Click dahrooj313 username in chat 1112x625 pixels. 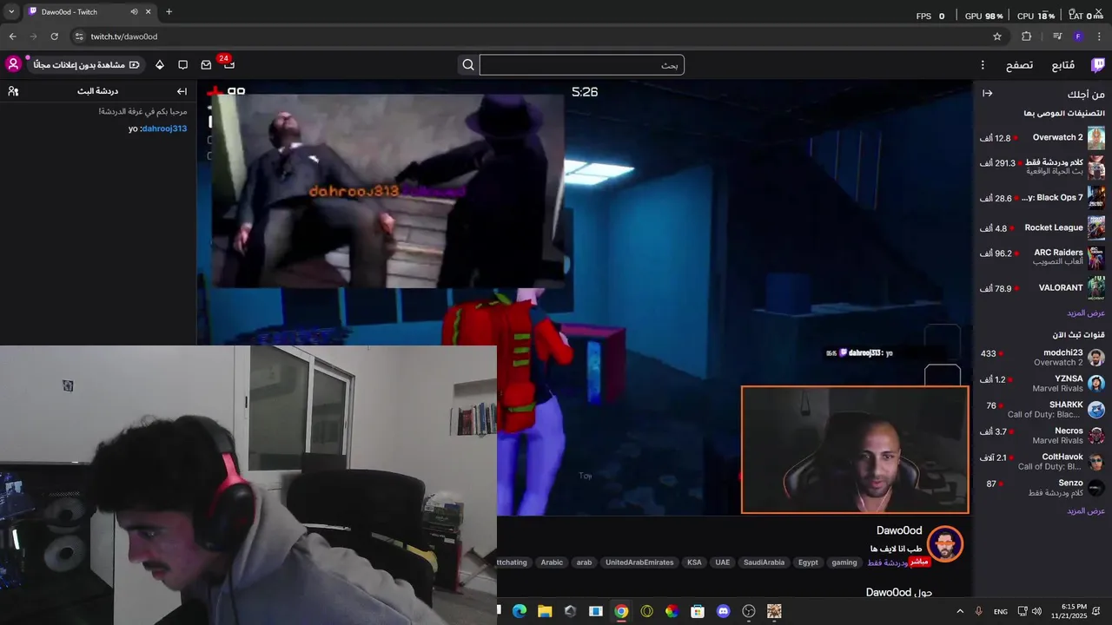(164, 128)
